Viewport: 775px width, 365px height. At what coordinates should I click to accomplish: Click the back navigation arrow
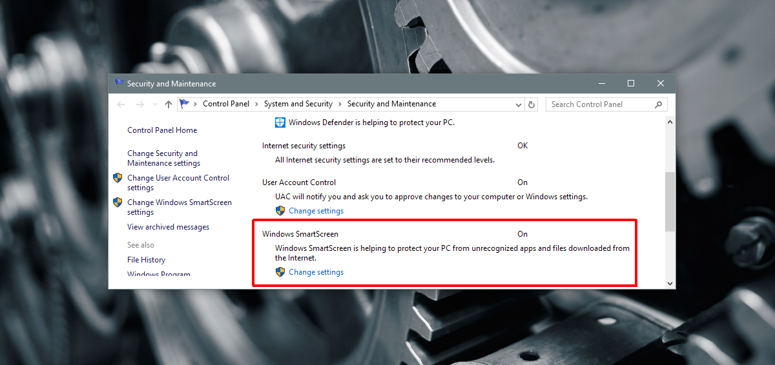tap(121, 104)
